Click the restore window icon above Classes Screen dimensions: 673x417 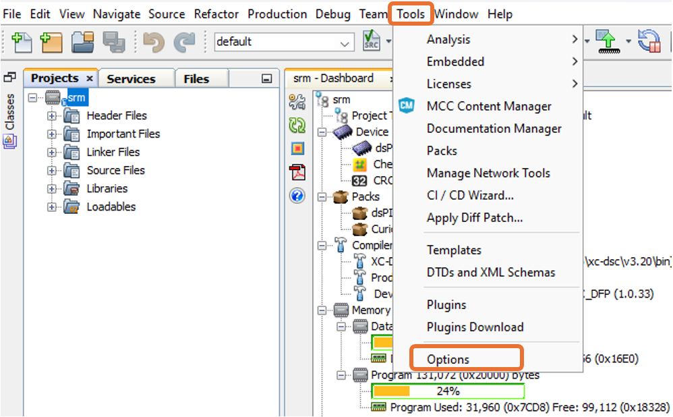(x=9, y=78)
